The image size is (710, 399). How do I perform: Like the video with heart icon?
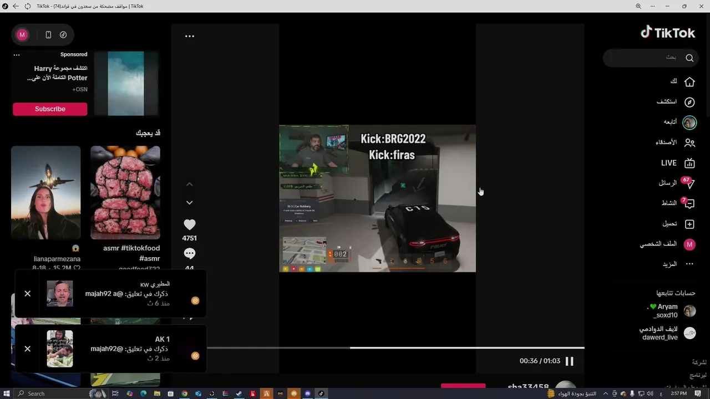pyautogui.click(x=190, y=224)
